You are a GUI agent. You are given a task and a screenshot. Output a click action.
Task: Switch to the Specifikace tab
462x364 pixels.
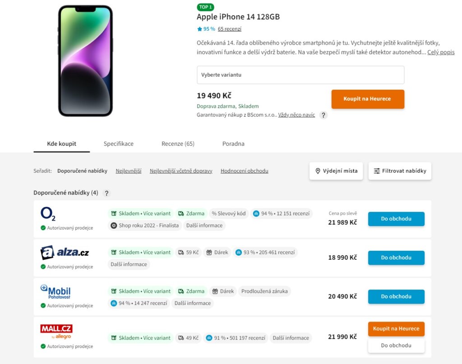(119, 144)
